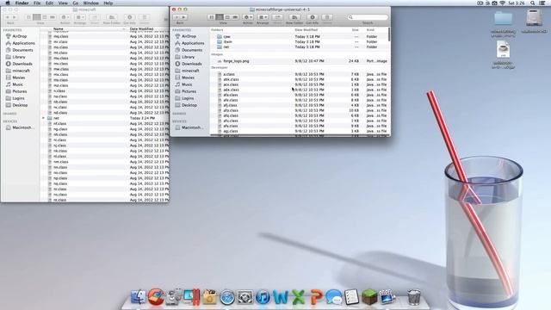This screenshot has height=310, width=551.
Task: Select Applications in minecraftforge-universal sidebar
Action: click(189, 43)
